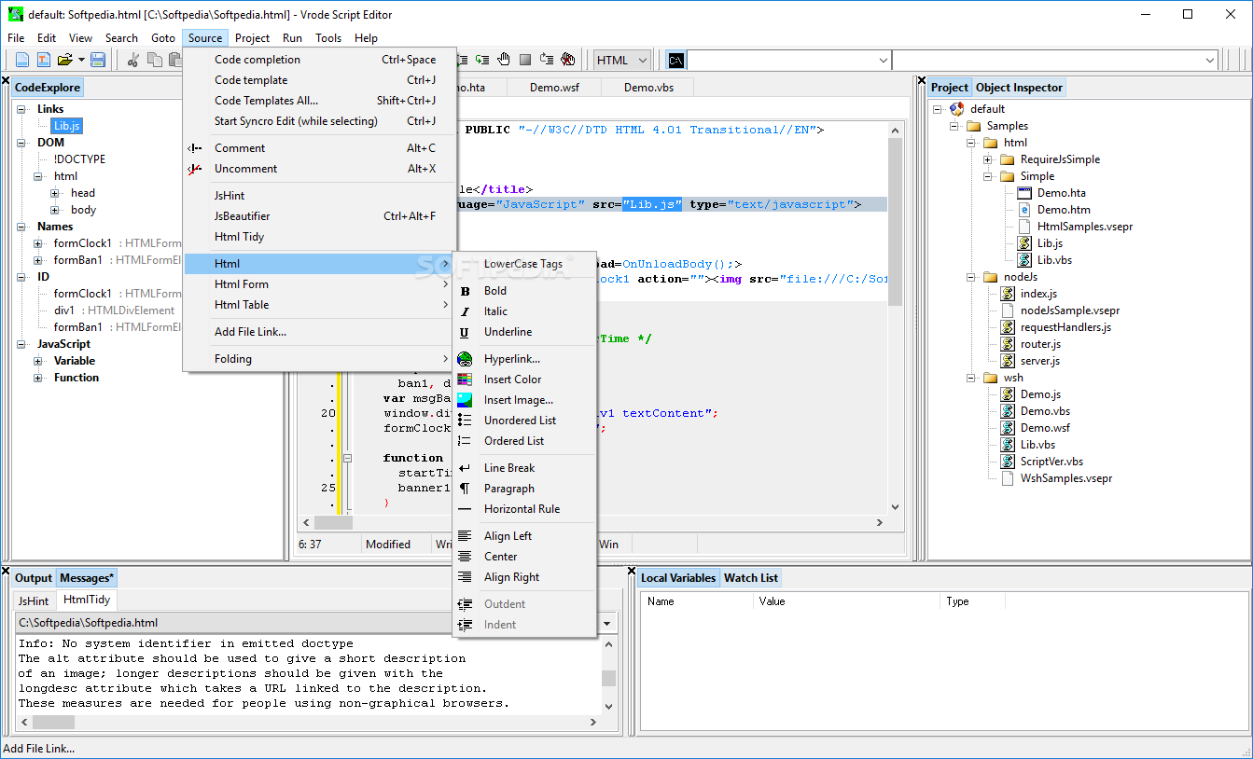
Task: Click the crossed-out hand breakpoint toolbar icon
Action: [568, 60]
